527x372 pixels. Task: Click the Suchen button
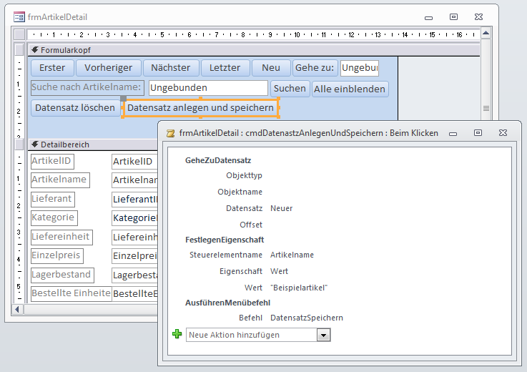click(290, 89)
